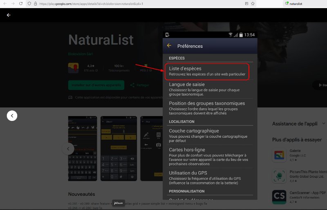Image resolution: width=327 pixels, height=210 pixels.
Task: Click the Biolovision Sàrl developer link
Action: 81,54
